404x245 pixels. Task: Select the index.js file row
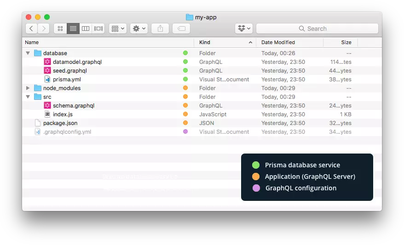[x=202, y=114]
